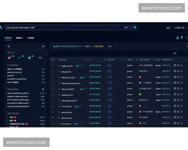Open the three-dot menu inside the search bar
This screenshot has width=188, height=150.
(131, 27)
